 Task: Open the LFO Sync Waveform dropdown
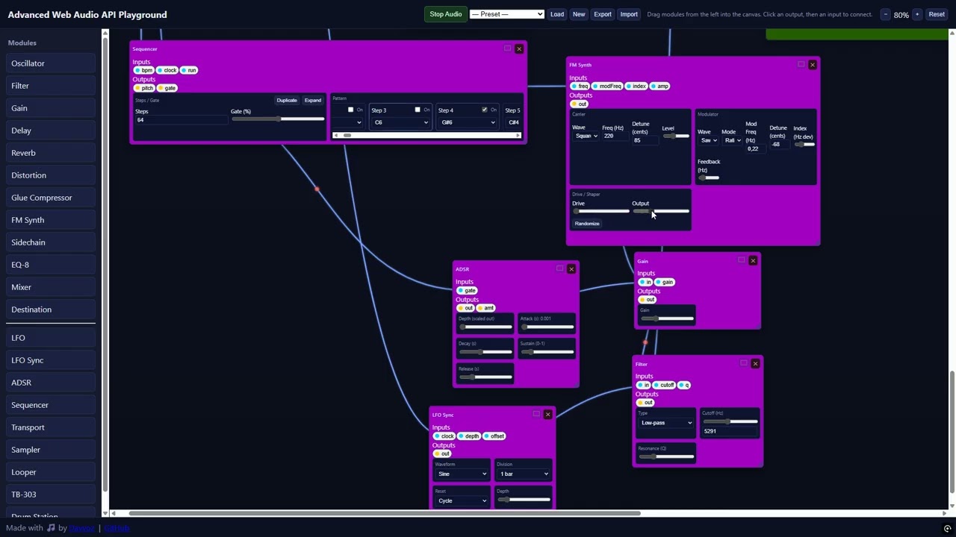pyautogui.click(x=462, y=474)
